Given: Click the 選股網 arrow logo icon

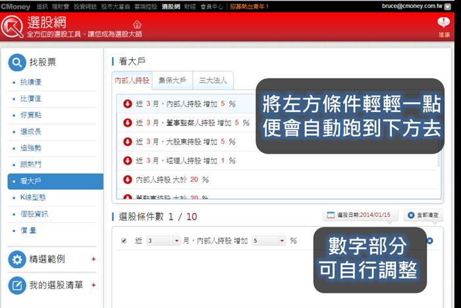Looking at the screenshot, I should (x=12, y=26).
